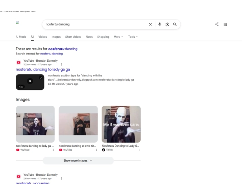Open 'nosferatu dancing to lady ga ga' title
This screenshot has height=184, width=245.
pyautogui.click(x=43, y=70)
